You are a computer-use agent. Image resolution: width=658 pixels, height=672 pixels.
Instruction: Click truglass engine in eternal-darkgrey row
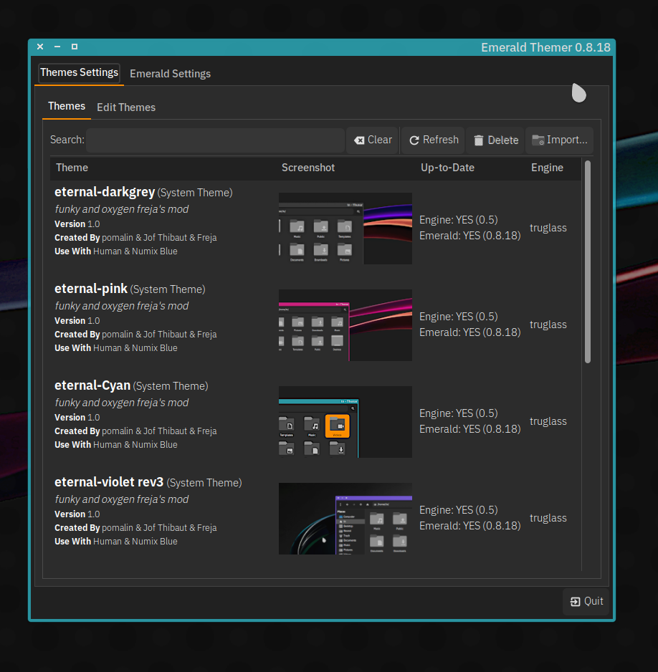click(548, 228)
